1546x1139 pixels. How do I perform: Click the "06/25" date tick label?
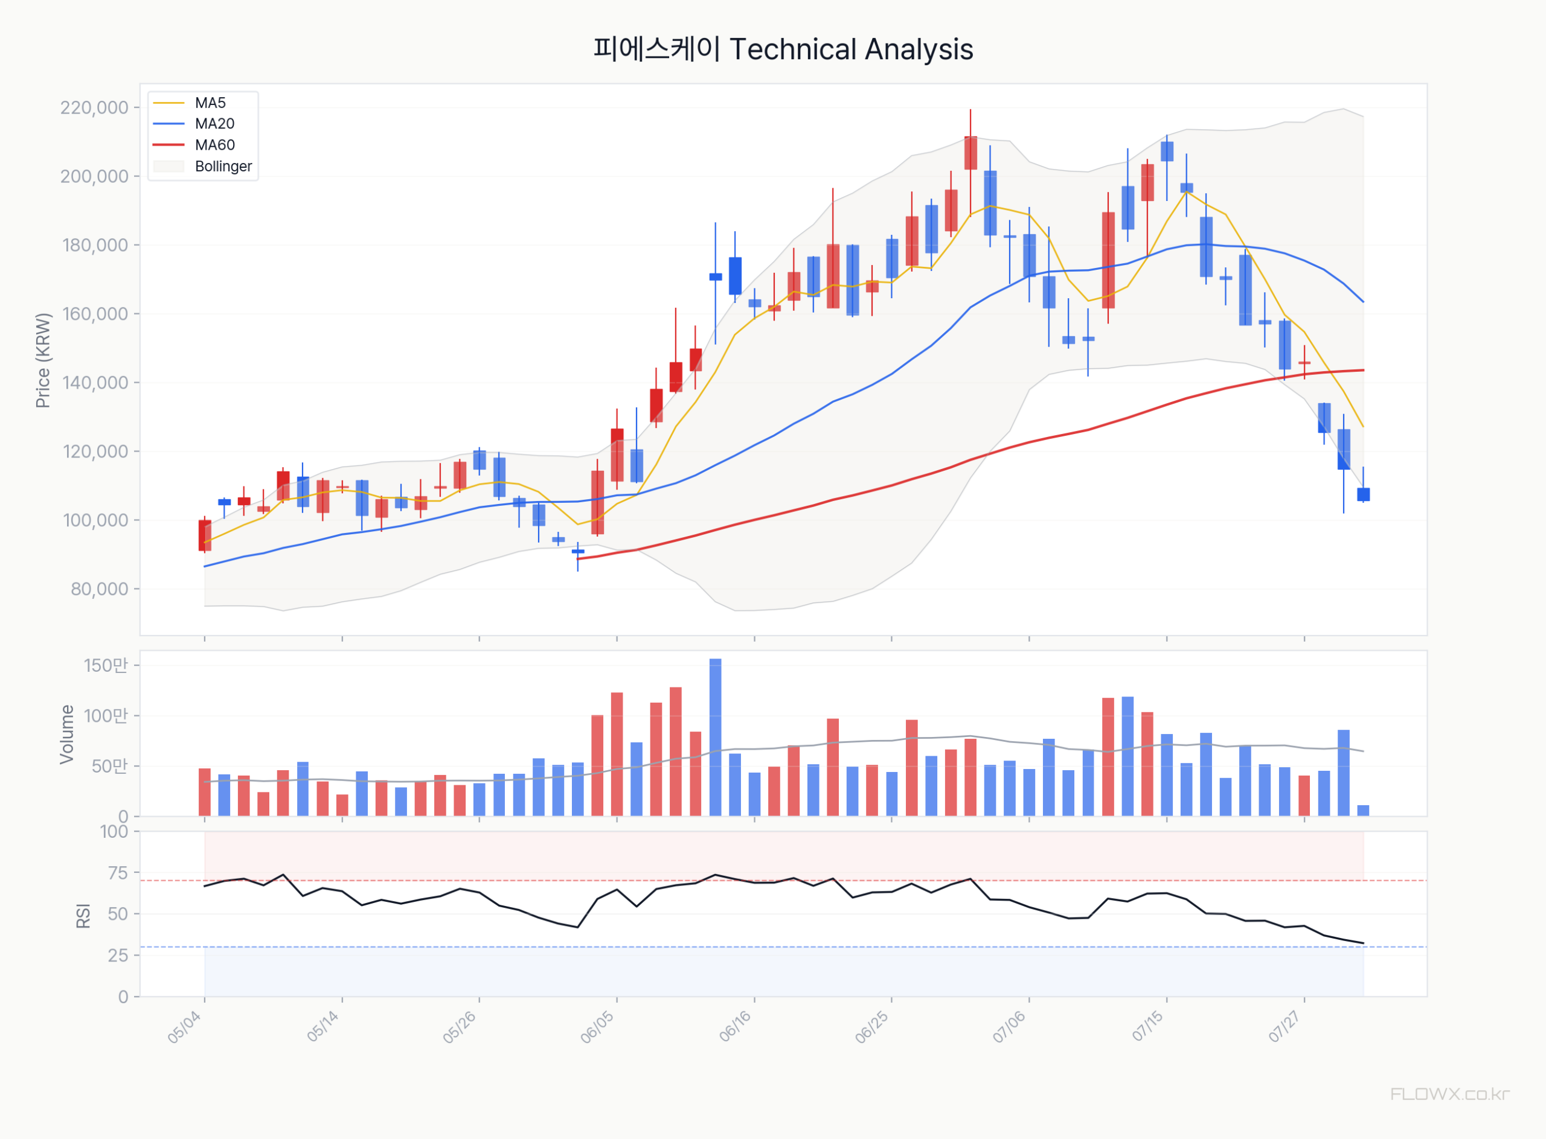(871, 1027)
